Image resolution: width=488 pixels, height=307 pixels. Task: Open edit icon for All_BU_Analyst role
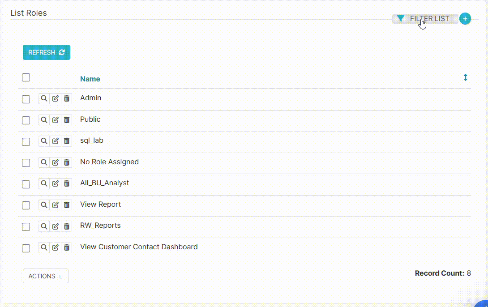[55, 183]
